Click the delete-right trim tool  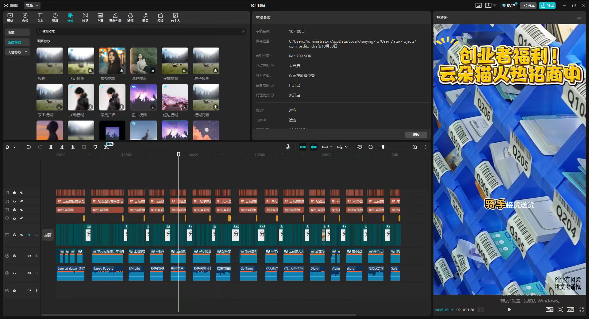click(73, 147)
